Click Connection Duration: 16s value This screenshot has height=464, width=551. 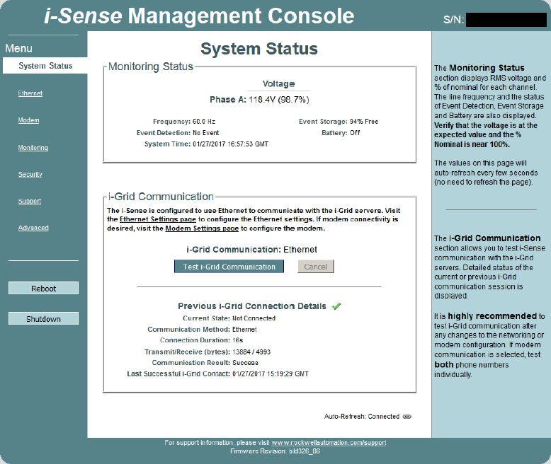click(237, 340)
